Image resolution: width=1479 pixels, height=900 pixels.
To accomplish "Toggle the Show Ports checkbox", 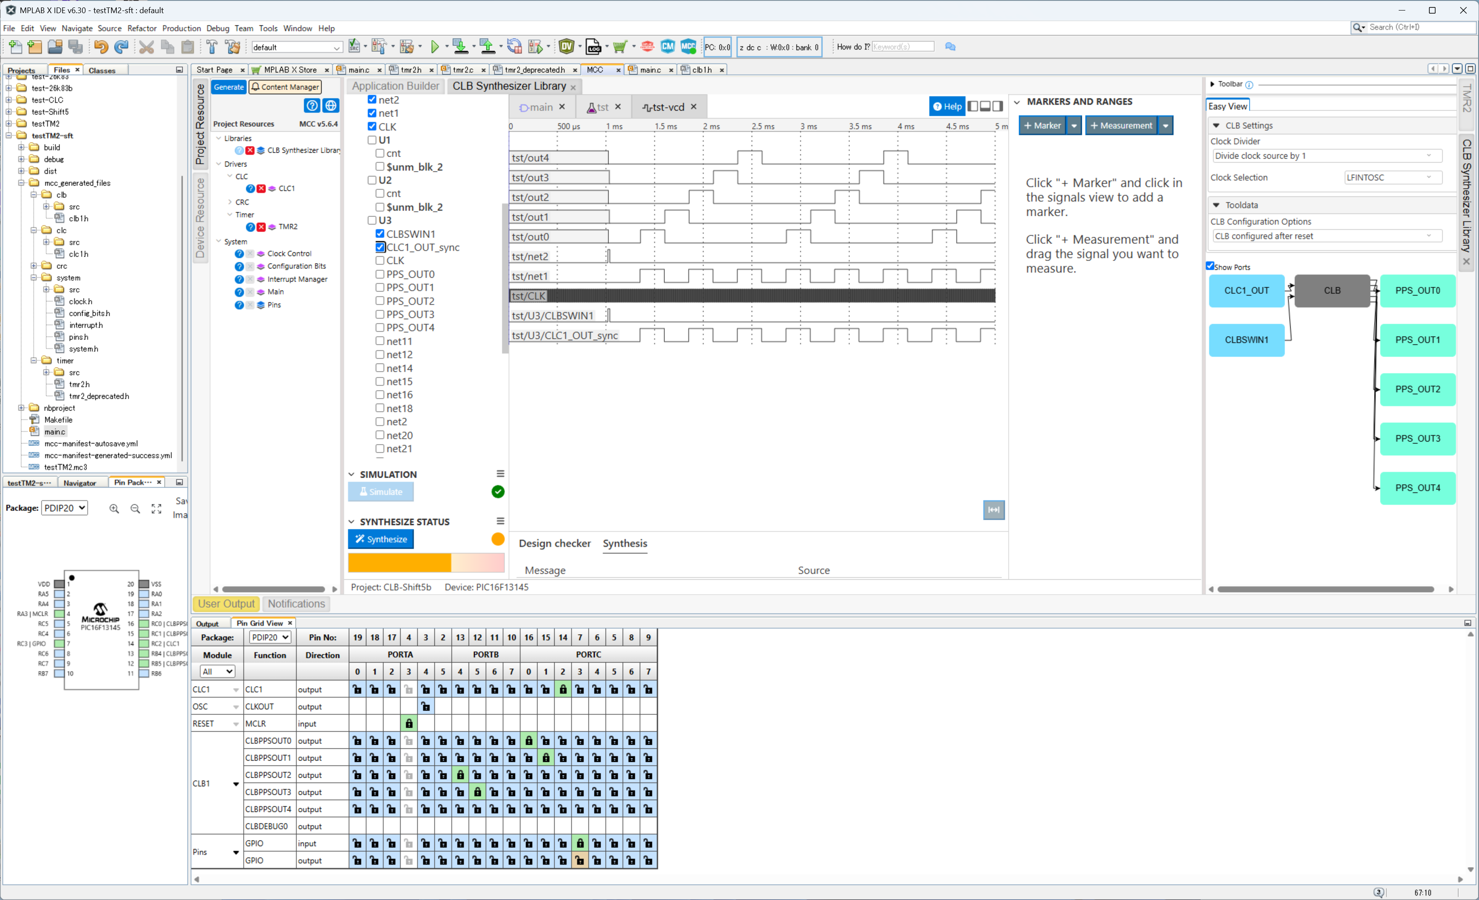I will (x=1210, y=266).
